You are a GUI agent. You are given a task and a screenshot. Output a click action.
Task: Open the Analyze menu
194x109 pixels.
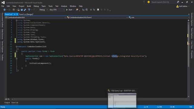tap(64, 6)
